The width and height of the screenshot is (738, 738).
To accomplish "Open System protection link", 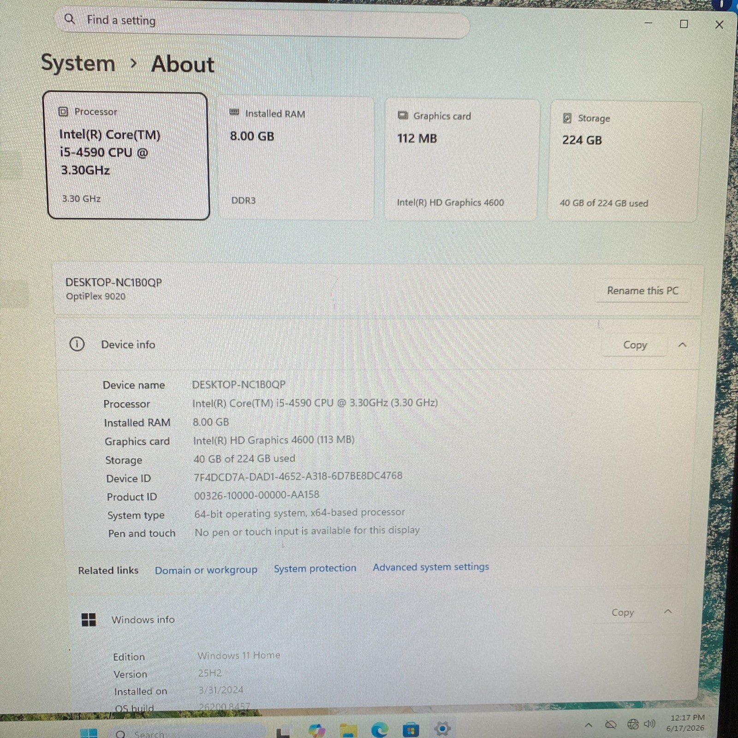I will click(x=315, y=568).
